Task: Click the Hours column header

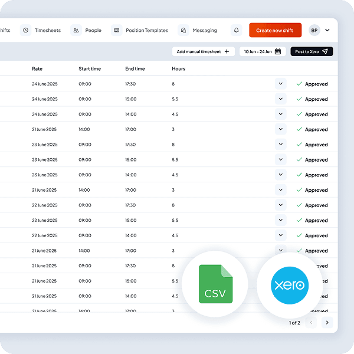Action: (x=178, y=68)
